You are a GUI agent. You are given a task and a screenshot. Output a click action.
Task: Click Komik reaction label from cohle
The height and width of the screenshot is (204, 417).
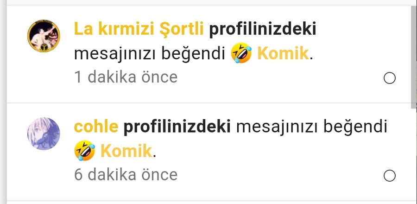click(126, 151)
